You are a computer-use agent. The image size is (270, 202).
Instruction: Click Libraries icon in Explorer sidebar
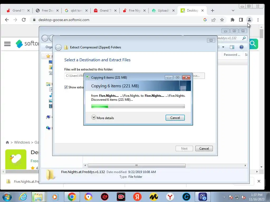point(49,84)
